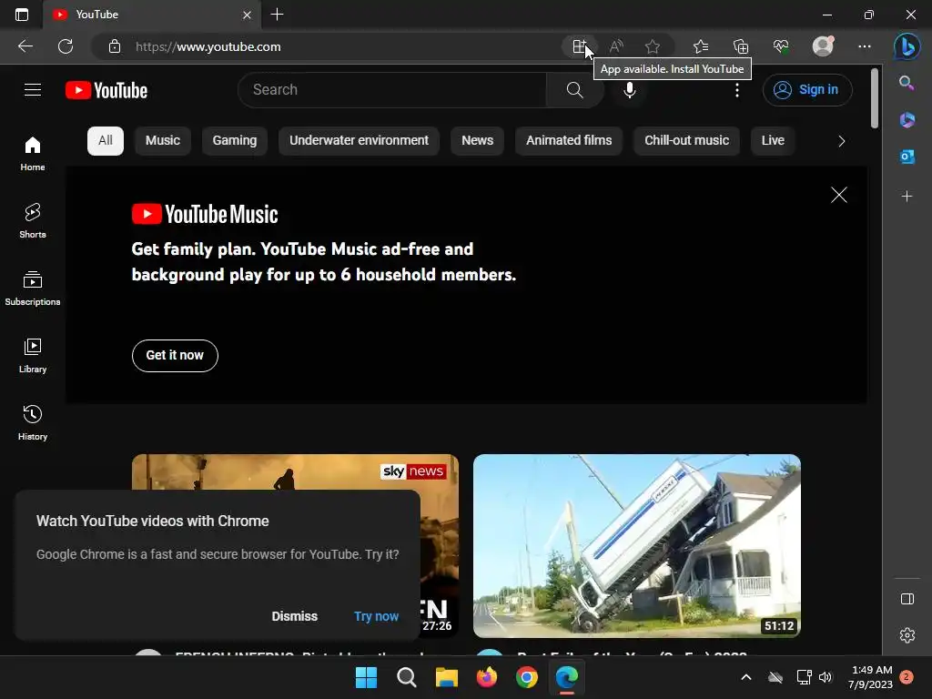Image resolution: width=932 pixels, height=699 pixels.
Task: Click Try now in Chrome popup
Action: point(376,616)
